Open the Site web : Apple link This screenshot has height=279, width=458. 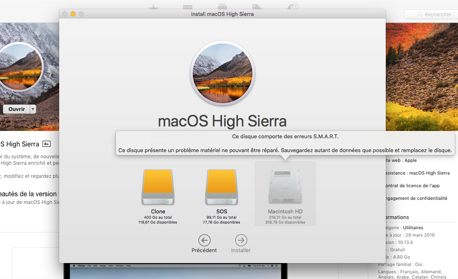[401, 161]
